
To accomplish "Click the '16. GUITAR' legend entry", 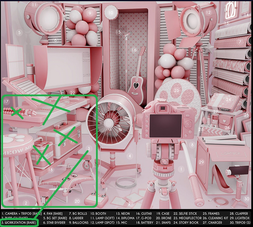I will coord(144,214).
